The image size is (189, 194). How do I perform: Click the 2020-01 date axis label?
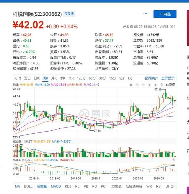(117, 179)
